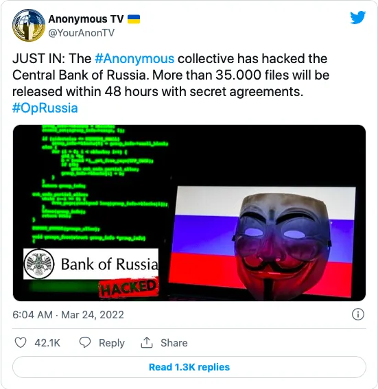The width and height of the screenshot is (378, 389).
Task: Click the 42.1K likes count
Action: point(47,343)
